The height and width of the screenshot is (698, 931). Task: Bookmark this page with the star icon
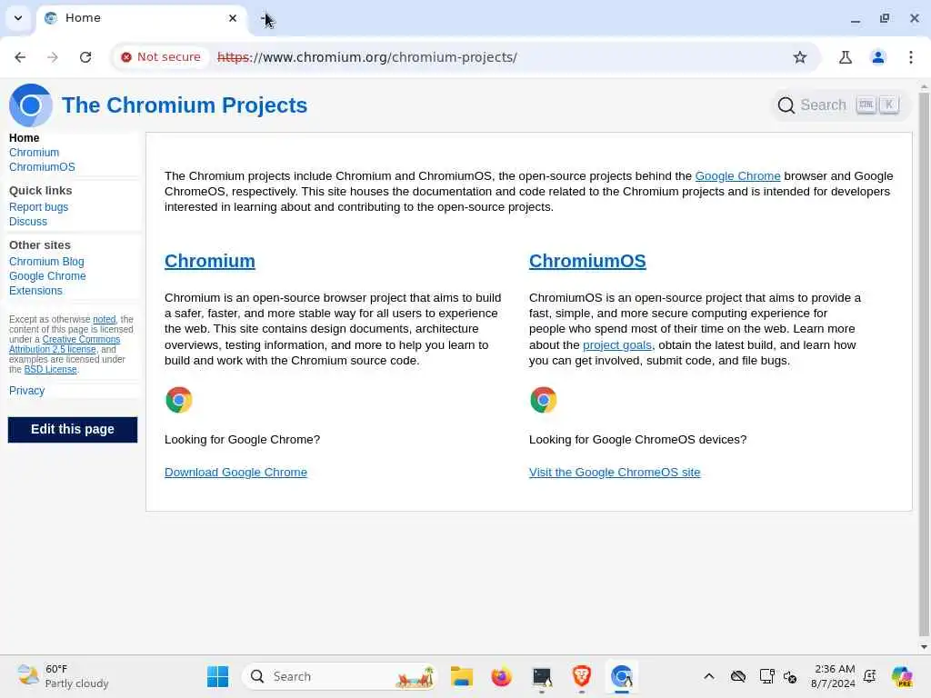[x=800, y=57]
